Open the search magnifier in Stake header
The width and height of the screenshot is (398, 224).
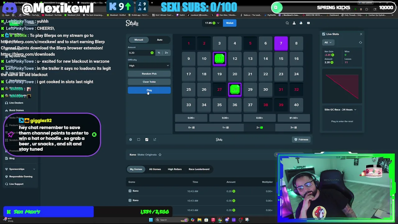(287, 23)
